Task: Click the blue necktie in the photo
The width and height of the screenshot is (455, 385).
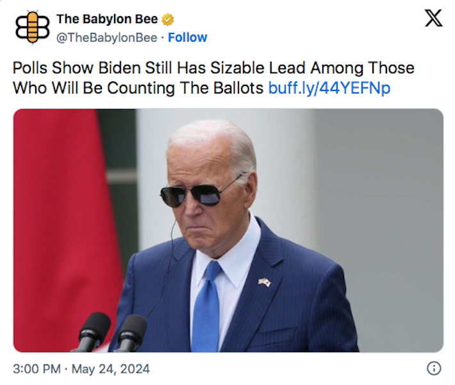Action: (x=206, y=308)
